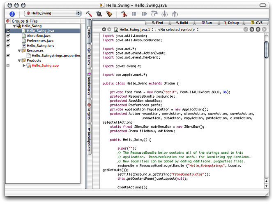
Task: Collapse the Products folder
Action: [x=19, y=61]
